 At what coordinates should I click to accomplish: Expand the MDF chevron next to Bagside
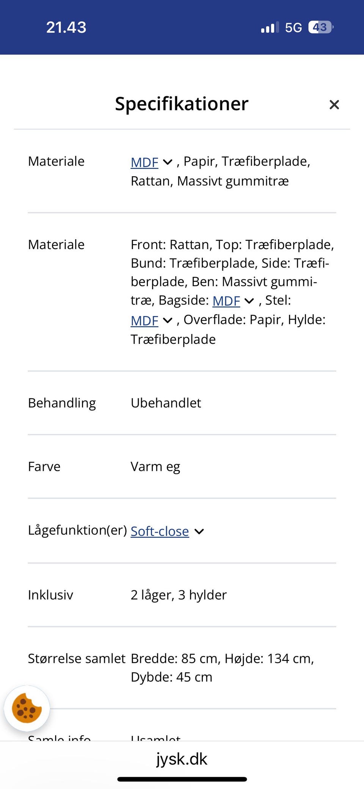tap(249, 301)
